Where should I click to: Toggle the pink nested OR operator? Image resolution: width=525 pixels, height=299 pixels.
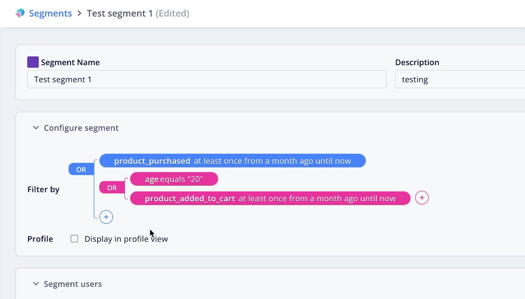pyautogui.click(x=112, y=188)
